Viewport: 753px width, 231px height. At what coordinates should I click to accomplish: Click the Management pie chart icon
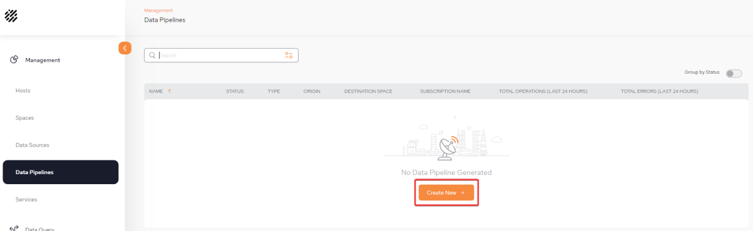(x=14, y=60)
